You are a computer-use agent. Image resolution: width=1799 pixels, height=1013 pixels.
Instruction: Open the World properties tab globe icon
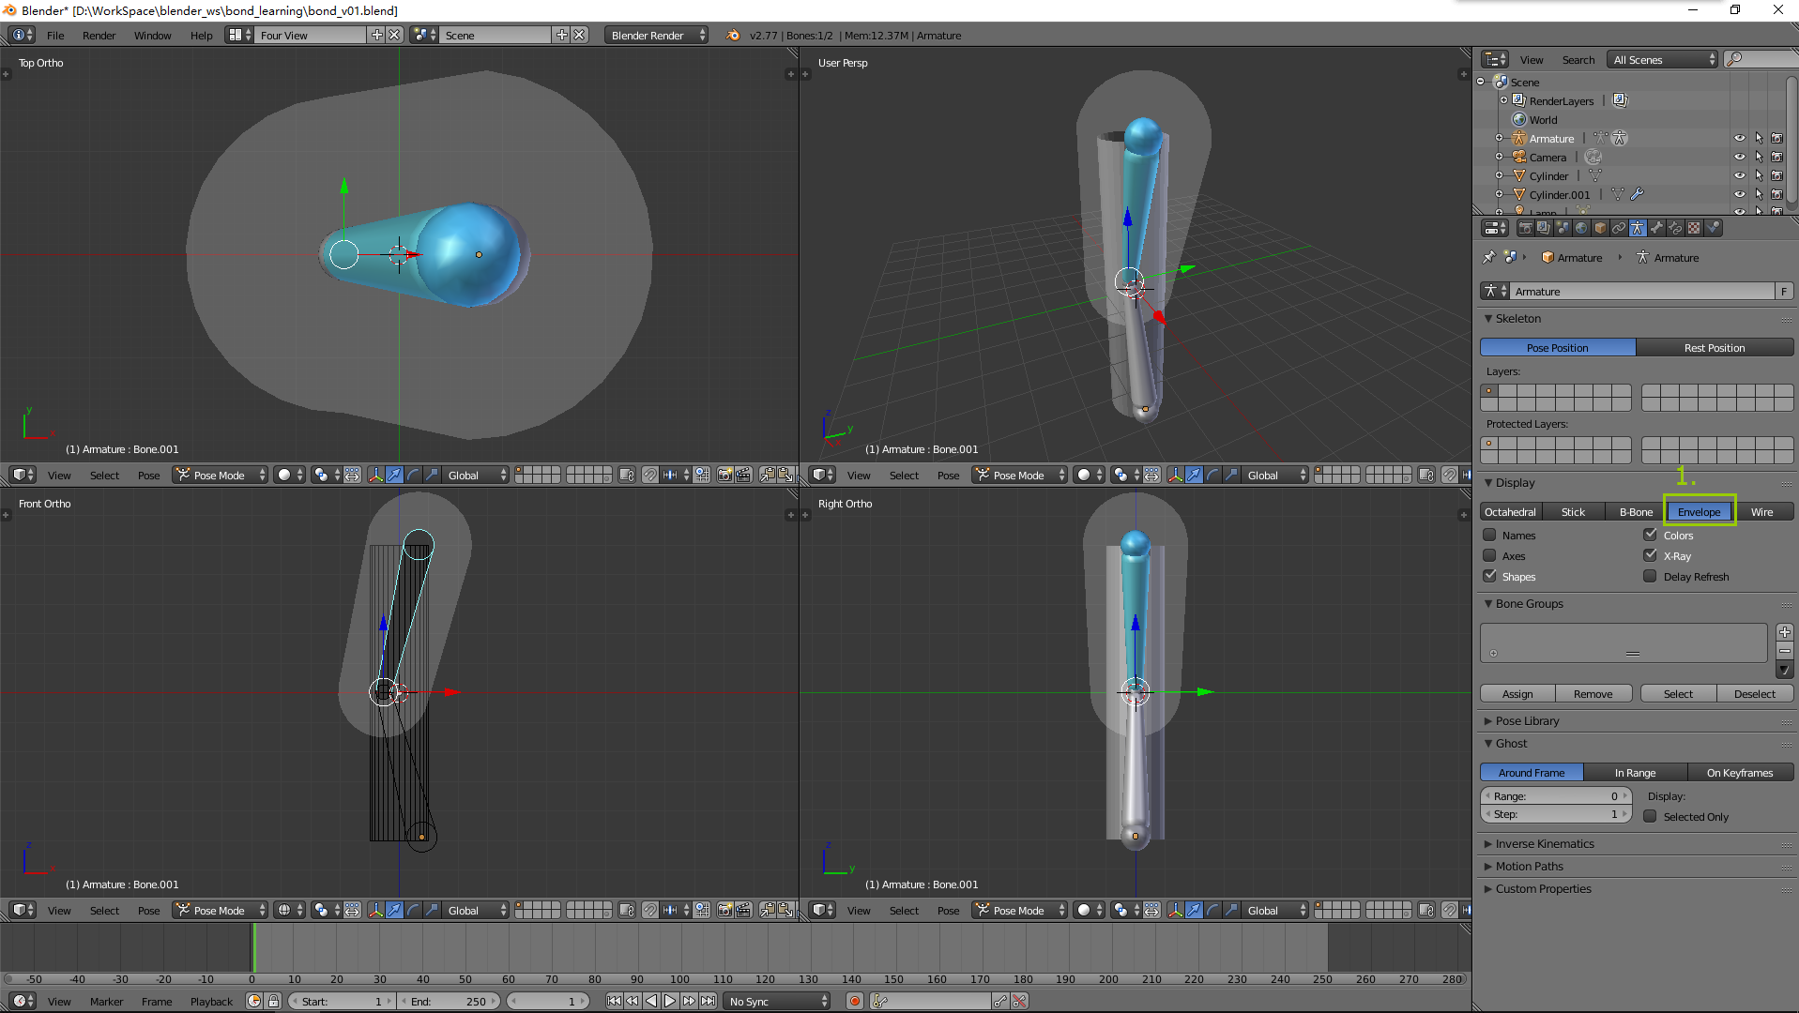1581,228
